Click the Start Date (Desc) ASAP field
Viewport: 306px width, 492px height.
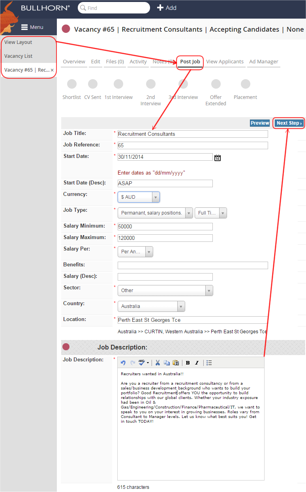165,184
